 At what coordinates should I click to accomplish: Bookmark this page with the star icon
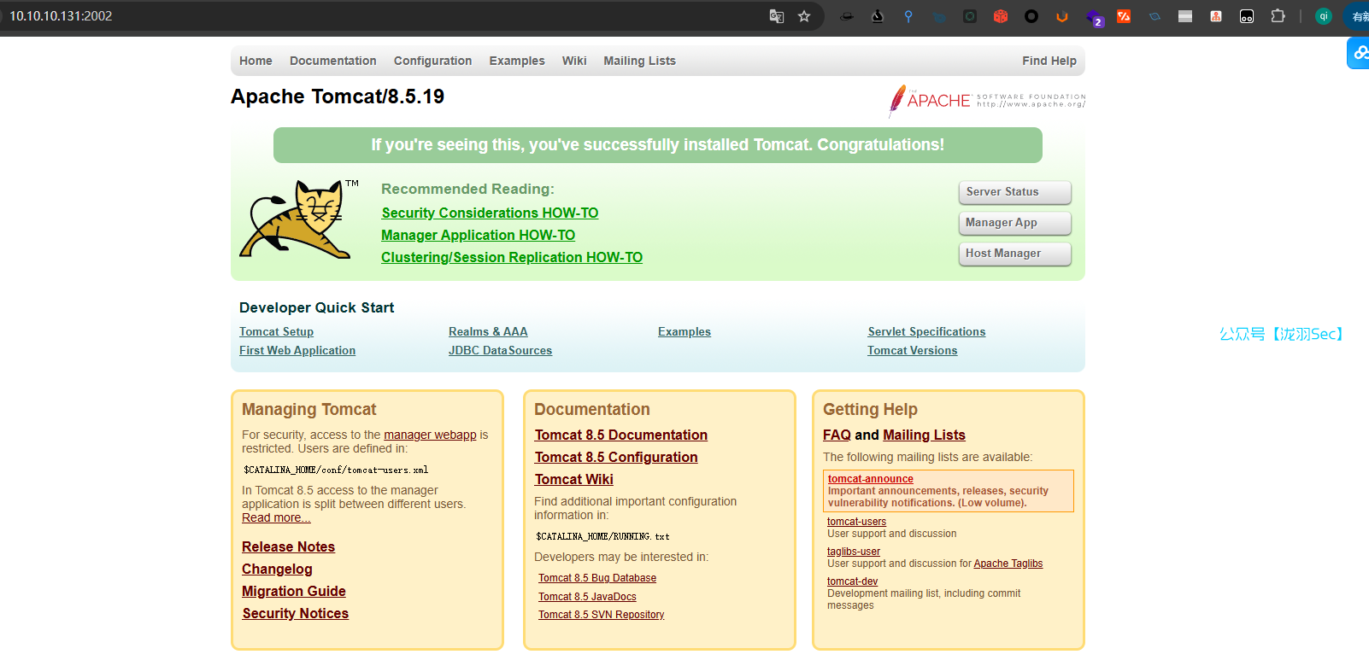coord(804,16)
